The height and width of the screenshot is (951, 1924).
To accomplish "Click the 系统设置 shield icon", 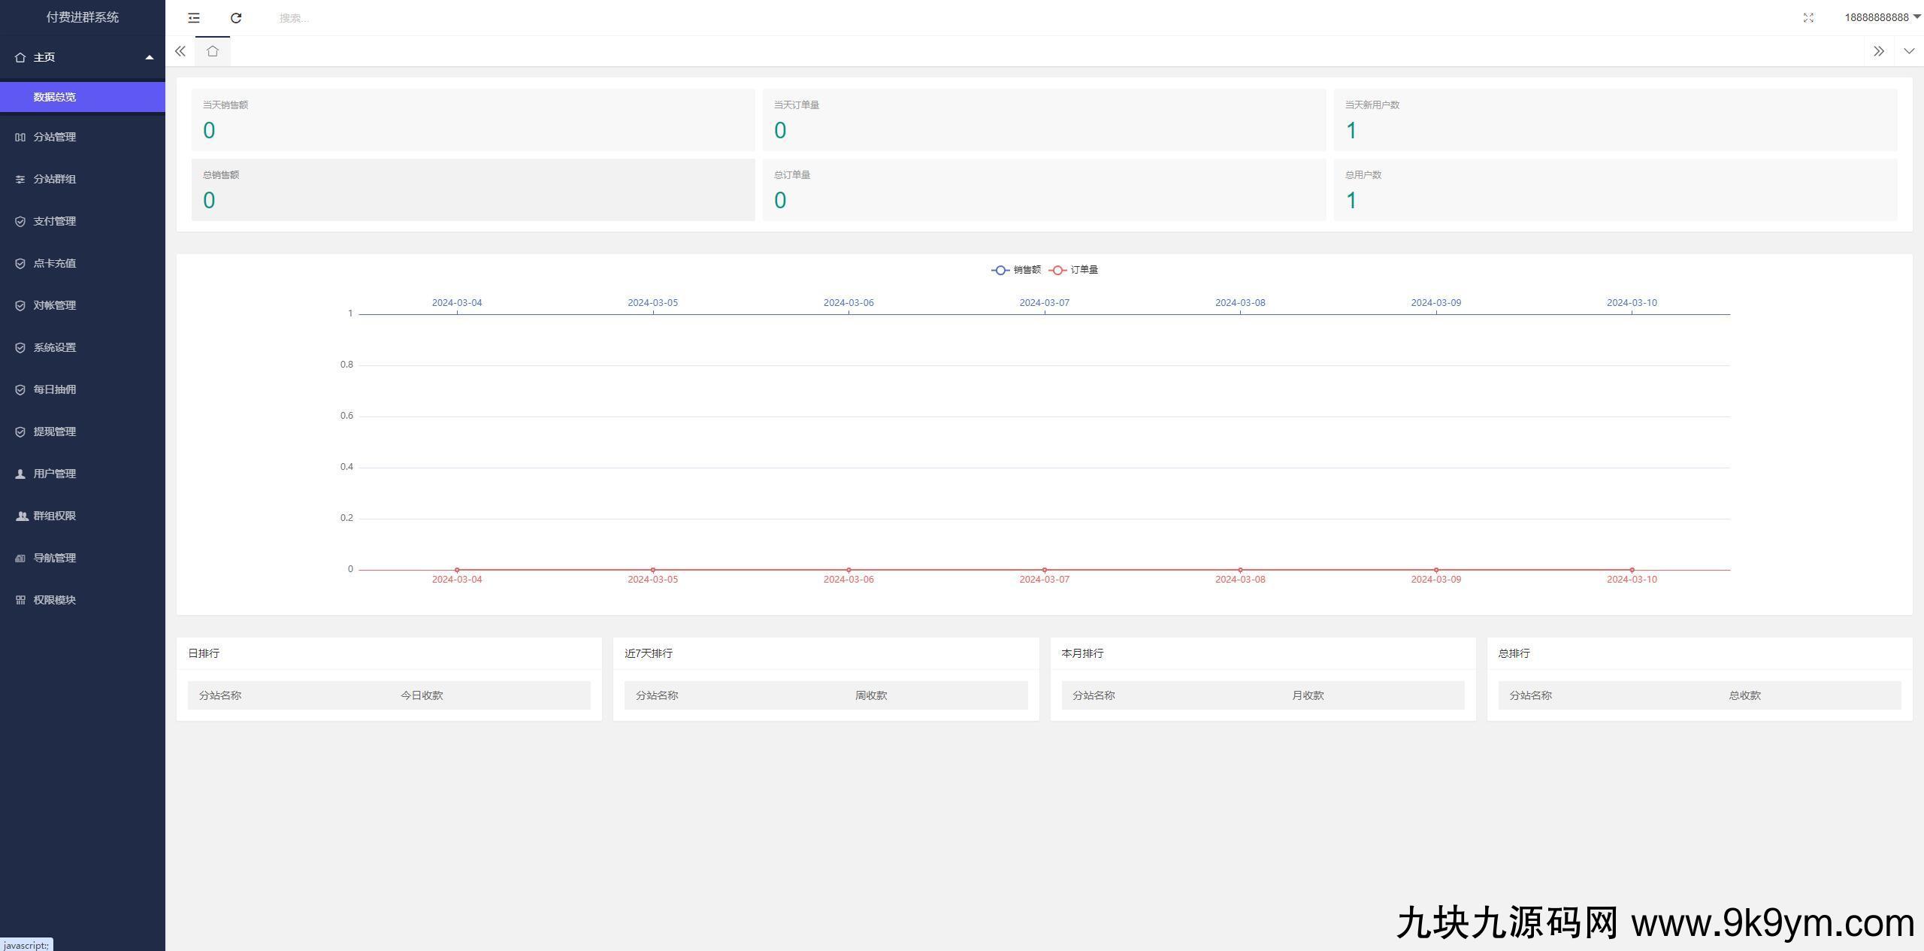I will (20, 347).
